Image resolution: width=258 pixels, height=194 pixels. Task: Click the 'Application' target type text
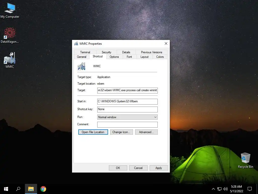(104, 77)
